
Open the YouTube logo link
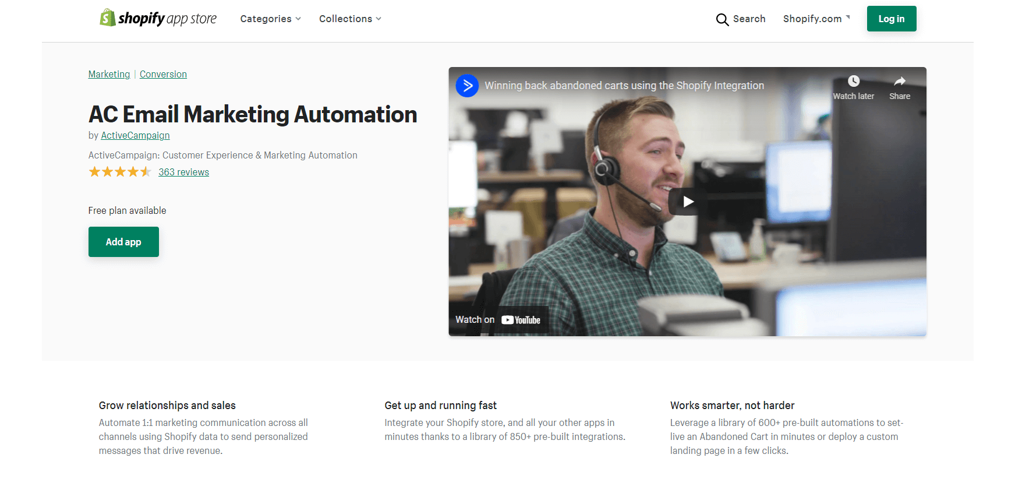521,320
